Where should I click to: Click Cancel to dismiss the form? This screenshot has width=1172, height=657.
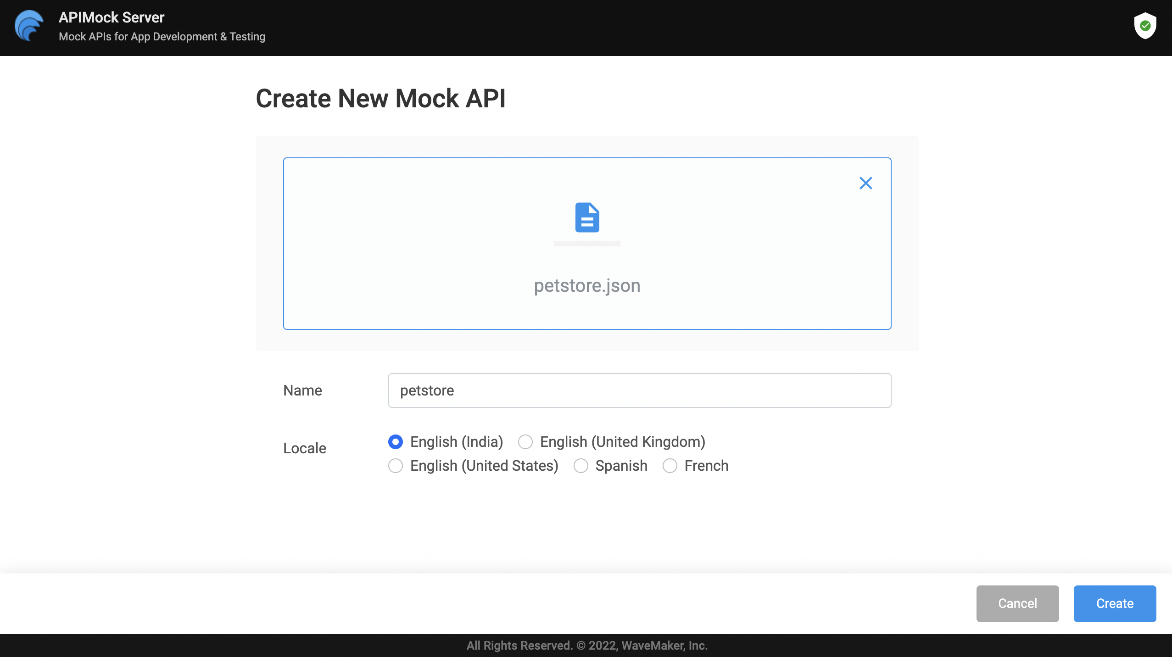pos(1017,603)
